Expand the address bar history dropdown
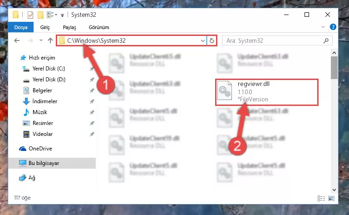The width and height of the screenshot is (349, 215). (x=202, y=40)
